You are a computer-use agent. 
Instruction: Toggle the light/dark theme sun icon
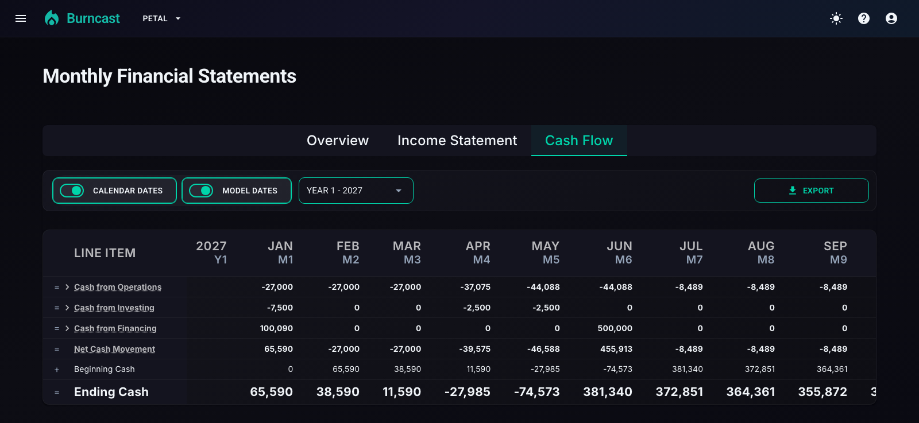[x=836, y=18]
